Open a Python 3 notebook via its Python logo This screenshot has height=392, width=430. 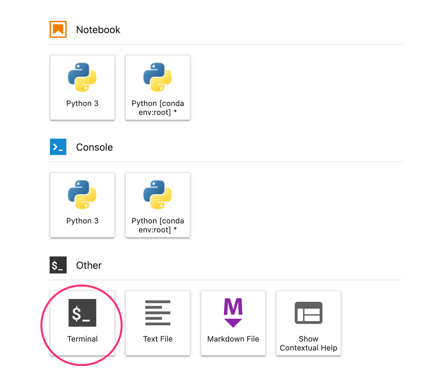point(82,77)
